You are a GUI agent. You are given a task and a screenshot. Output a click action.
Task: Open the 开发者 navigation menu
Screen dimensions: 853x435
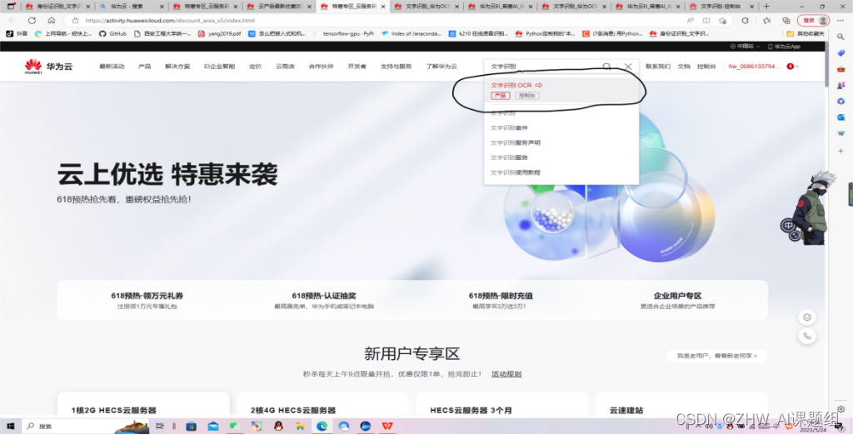tap(357, 67)
